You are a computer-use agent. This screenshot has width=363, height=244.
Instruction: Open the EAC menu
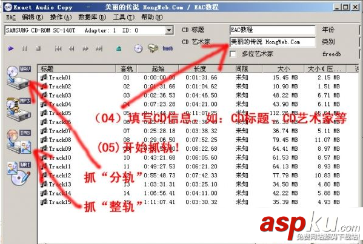click(x=11, y=18)
